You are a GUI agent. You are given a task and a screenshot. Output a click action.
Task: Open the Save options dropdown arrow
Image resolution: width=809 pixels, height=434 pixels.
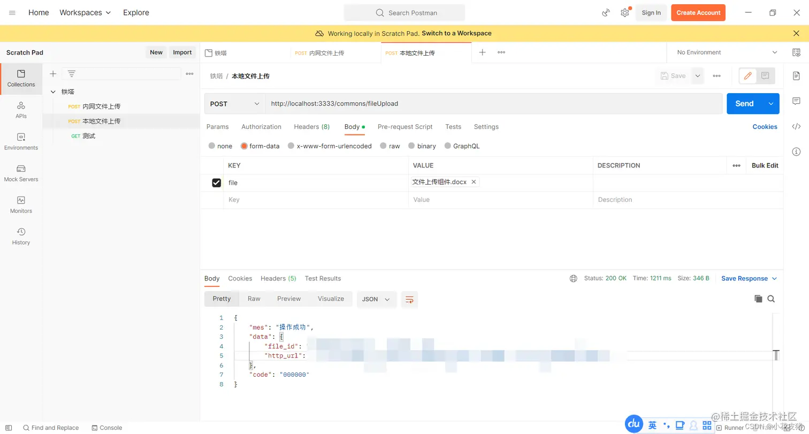click(698, 76)
